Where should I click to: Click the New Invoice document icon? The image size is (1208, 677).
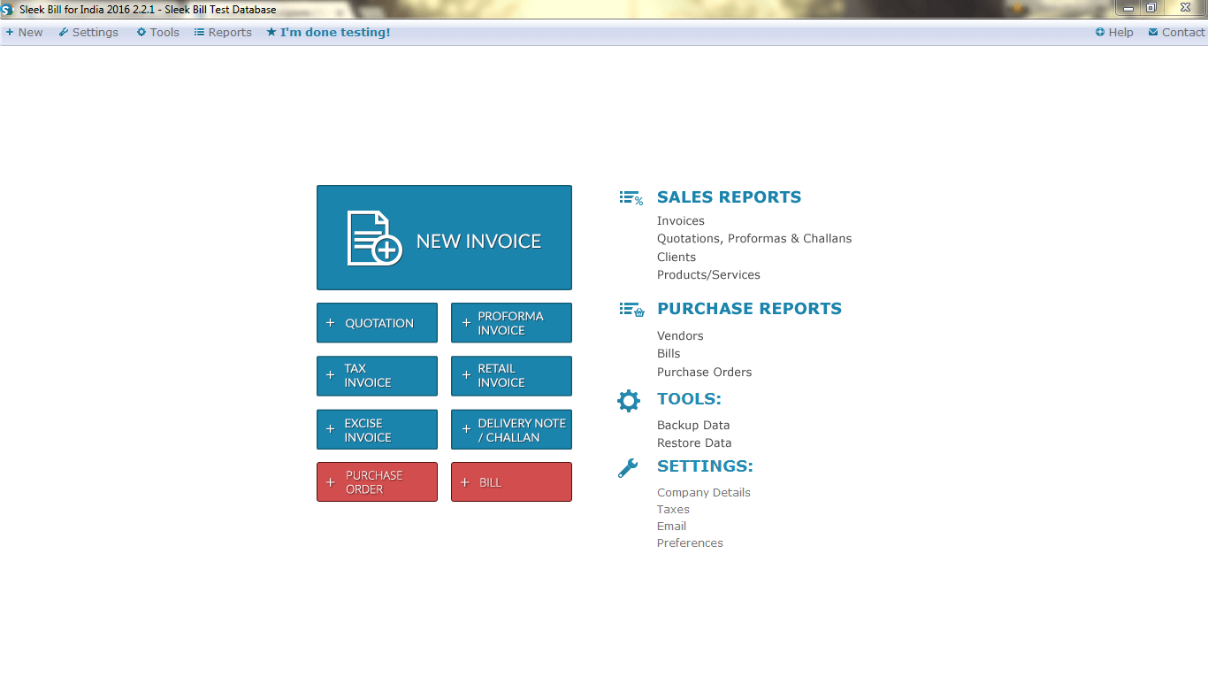point(375,238)
